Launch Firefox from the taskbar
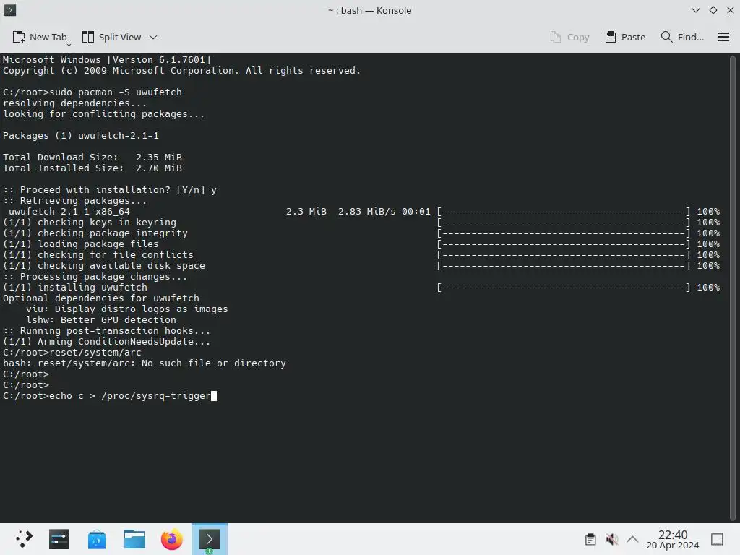The image size is (740, 555). (x=172, y=539)
